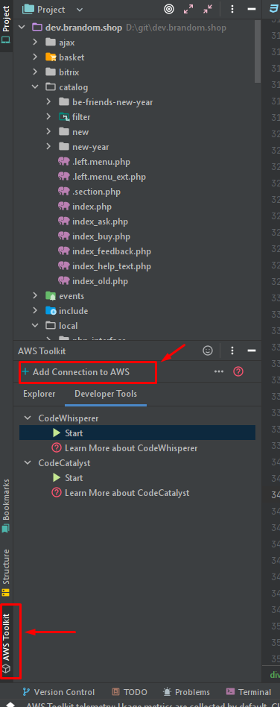Screen dimensions: 280x707
Task: Expand the basket folder
Action: coord(35,57)
